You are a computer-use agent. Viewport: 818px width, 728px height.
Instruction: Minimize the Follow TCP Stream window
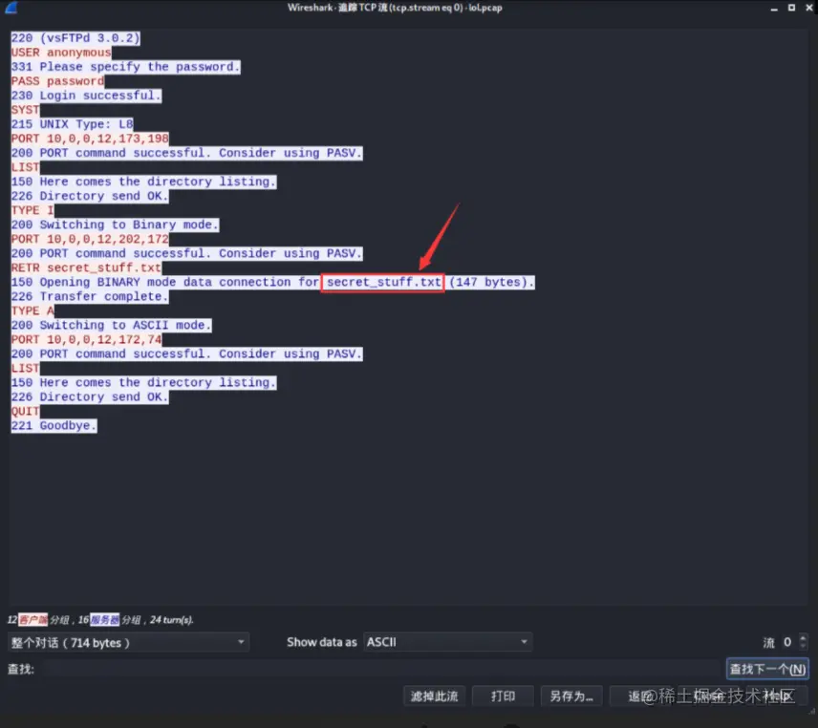(774, 8)
